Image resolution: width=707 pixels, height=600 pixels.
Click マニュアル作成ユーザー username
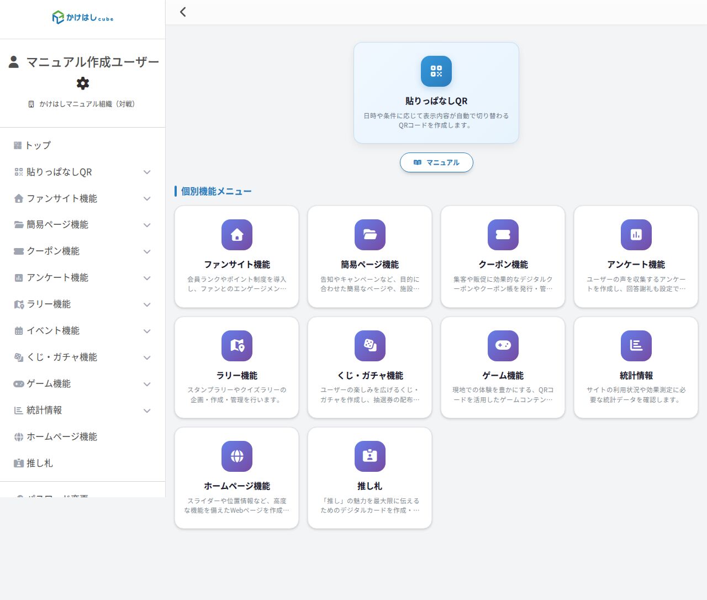(93, 62)
